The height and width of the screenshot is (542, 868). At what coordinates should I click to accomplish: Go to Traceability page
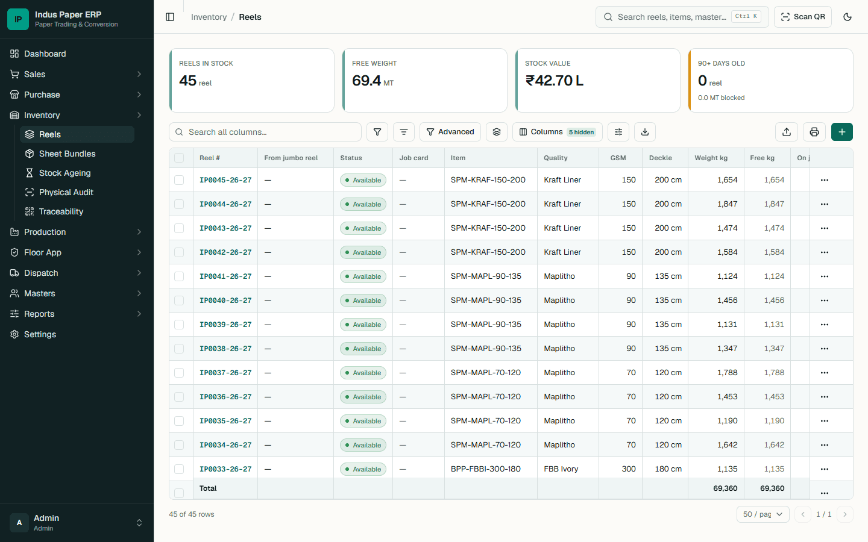(77, 211)
